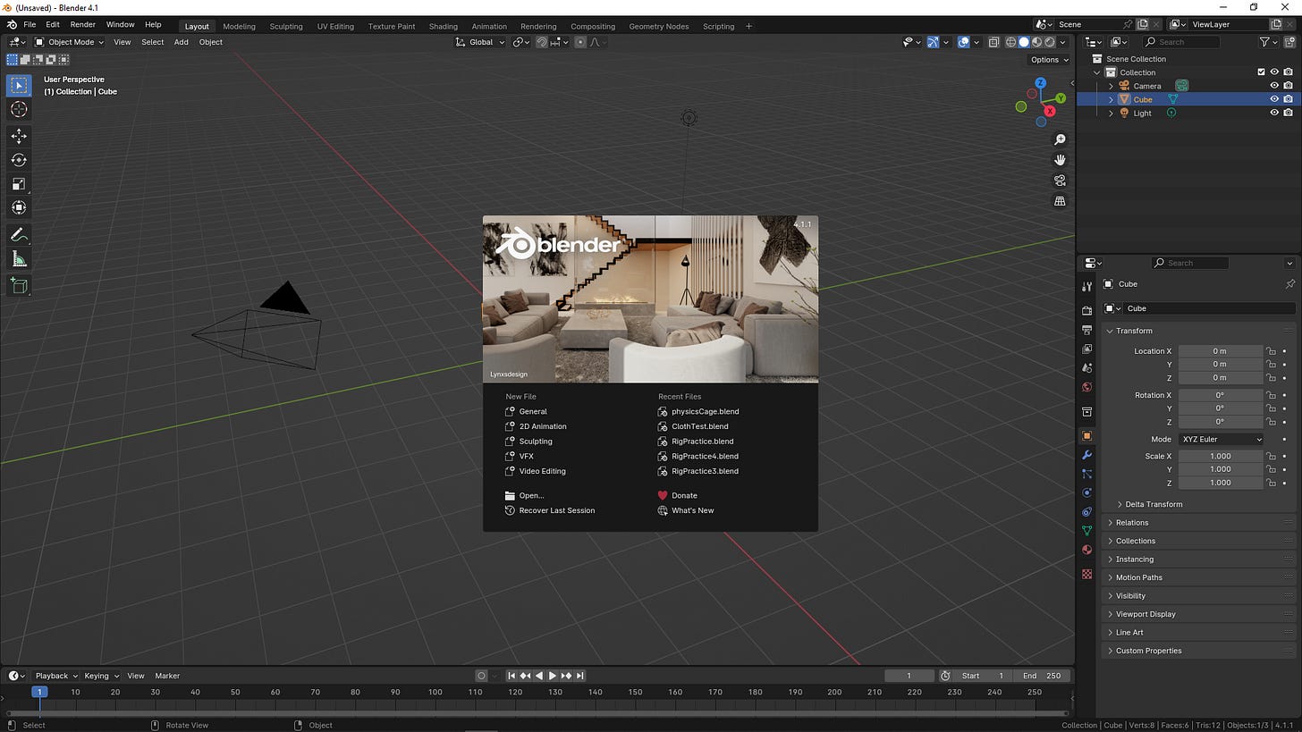Toggle Light visibility eye in outliner
The height and width of the screenshot is (732, 1302).
(x=1274, y=113)
